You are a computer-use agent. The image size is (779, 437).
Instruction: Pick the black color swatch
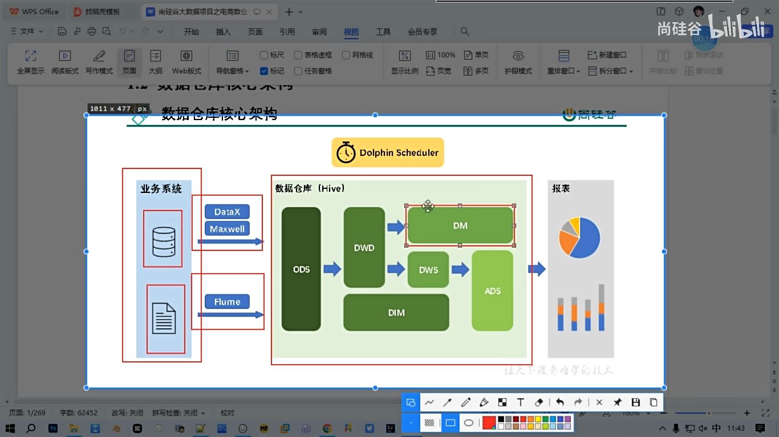501,419
